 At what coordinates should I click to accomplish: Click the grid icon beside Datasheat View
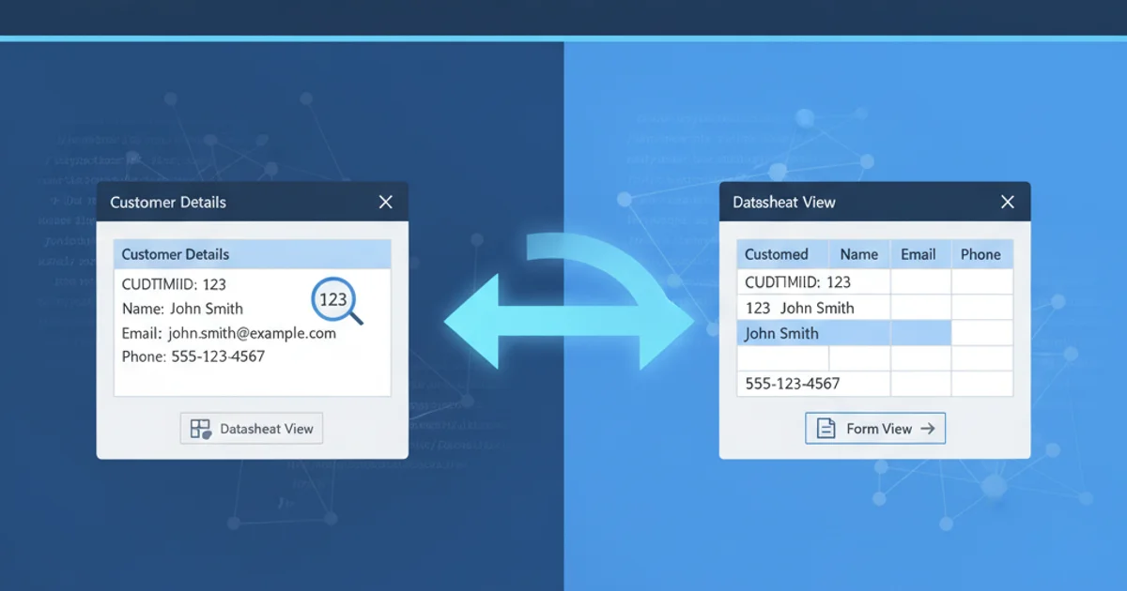[200, 429]
